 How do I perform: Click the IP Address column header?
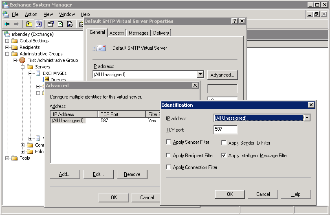74,114
